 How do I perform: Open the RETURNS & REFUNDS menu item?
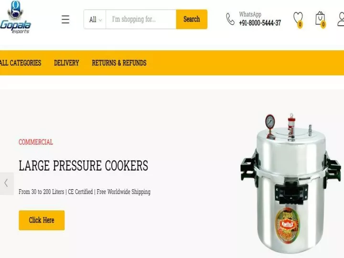click(x=119, y=63)
